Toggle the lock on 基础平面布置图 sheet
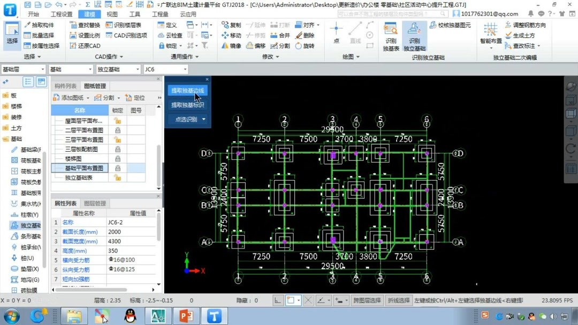 point(118,167)
